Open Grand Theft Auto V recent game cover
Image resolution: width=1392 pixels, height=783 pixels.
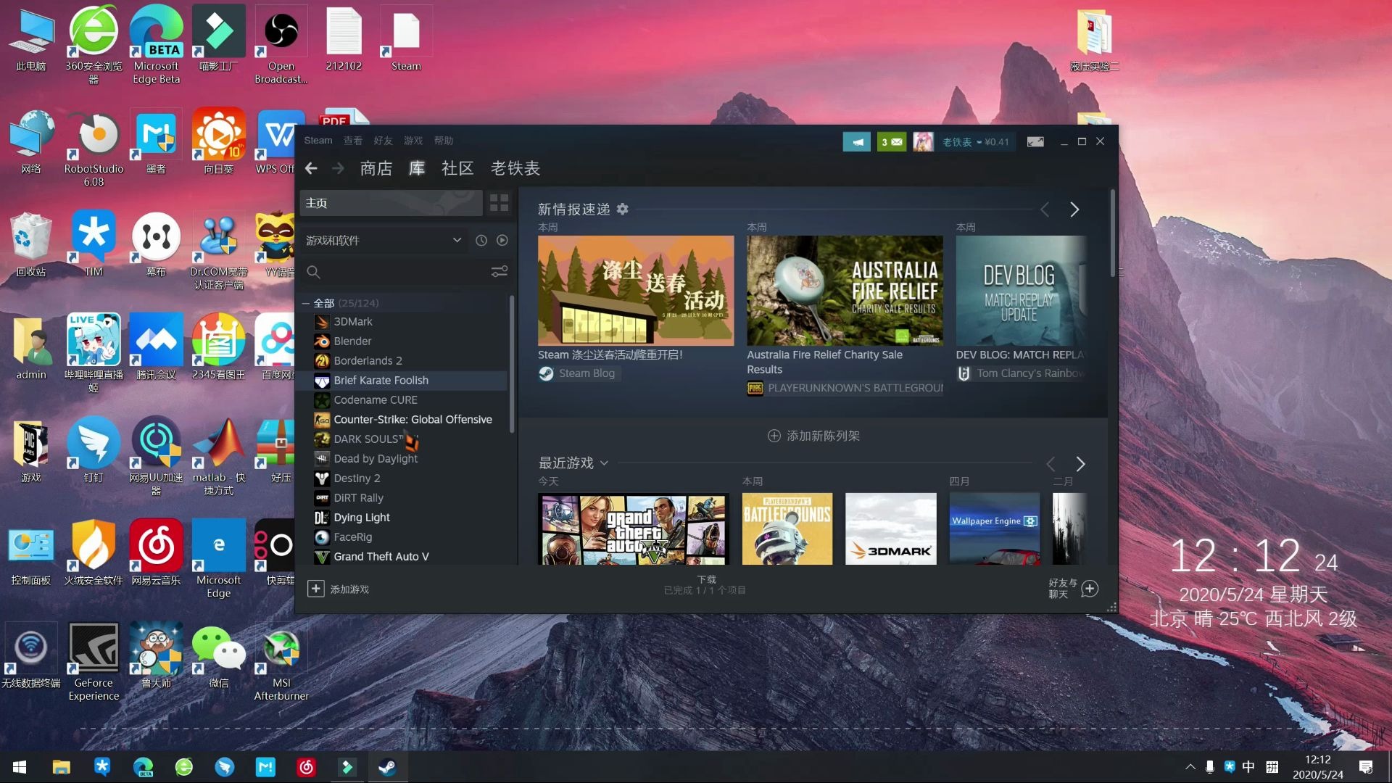click(x=633, y=529)
